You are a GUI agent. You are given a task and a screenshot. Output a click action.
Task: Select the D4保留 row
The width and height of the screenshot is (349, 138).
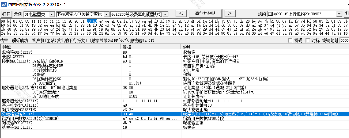pos(174,74)
